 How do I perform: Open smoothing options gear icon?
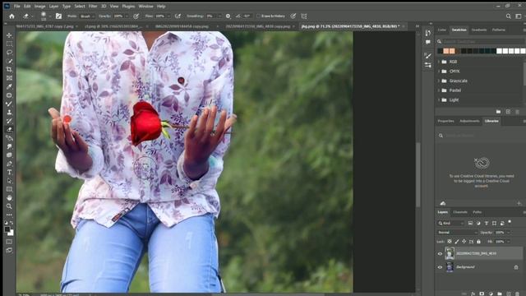(x=228, y=16)
